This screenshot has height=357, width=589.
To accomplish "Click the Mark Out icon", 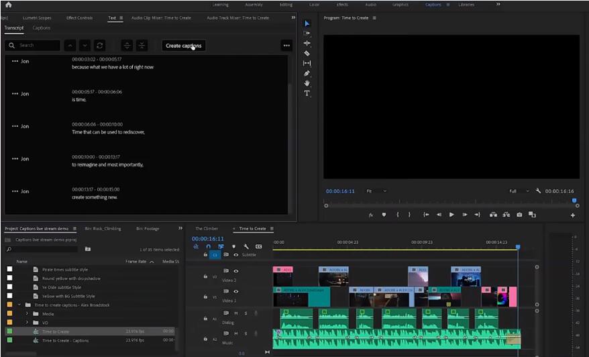I will 409,215.
